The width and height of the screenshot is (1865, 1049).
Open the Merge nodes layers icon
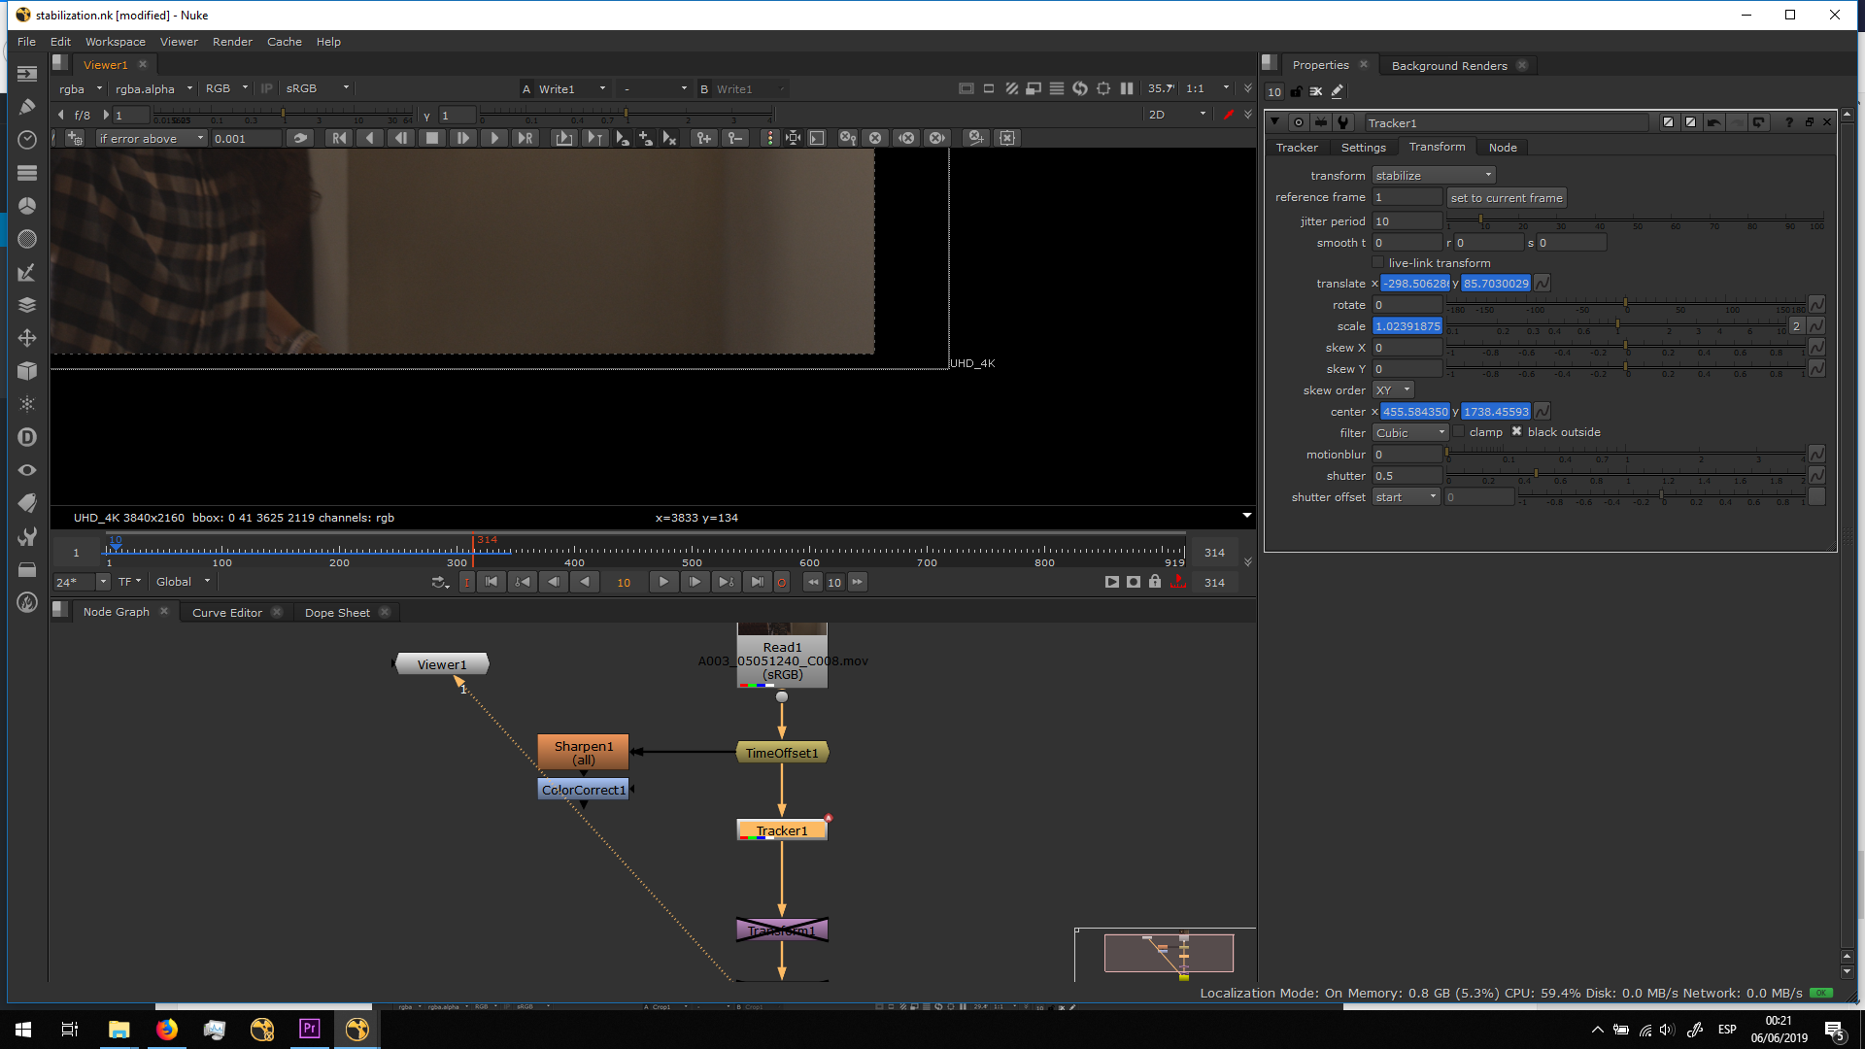click(x=27, y=305)
